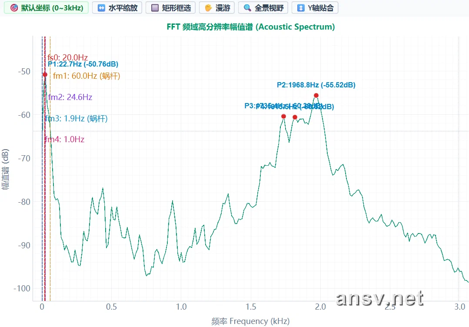
Task: Click the target icon on default coordinates button
Action: (14, 8)
